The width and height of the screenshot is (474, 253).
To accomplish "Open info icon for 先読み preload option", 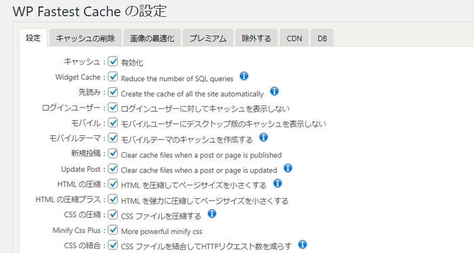I will pyautogui.click(x=274, y=91).
